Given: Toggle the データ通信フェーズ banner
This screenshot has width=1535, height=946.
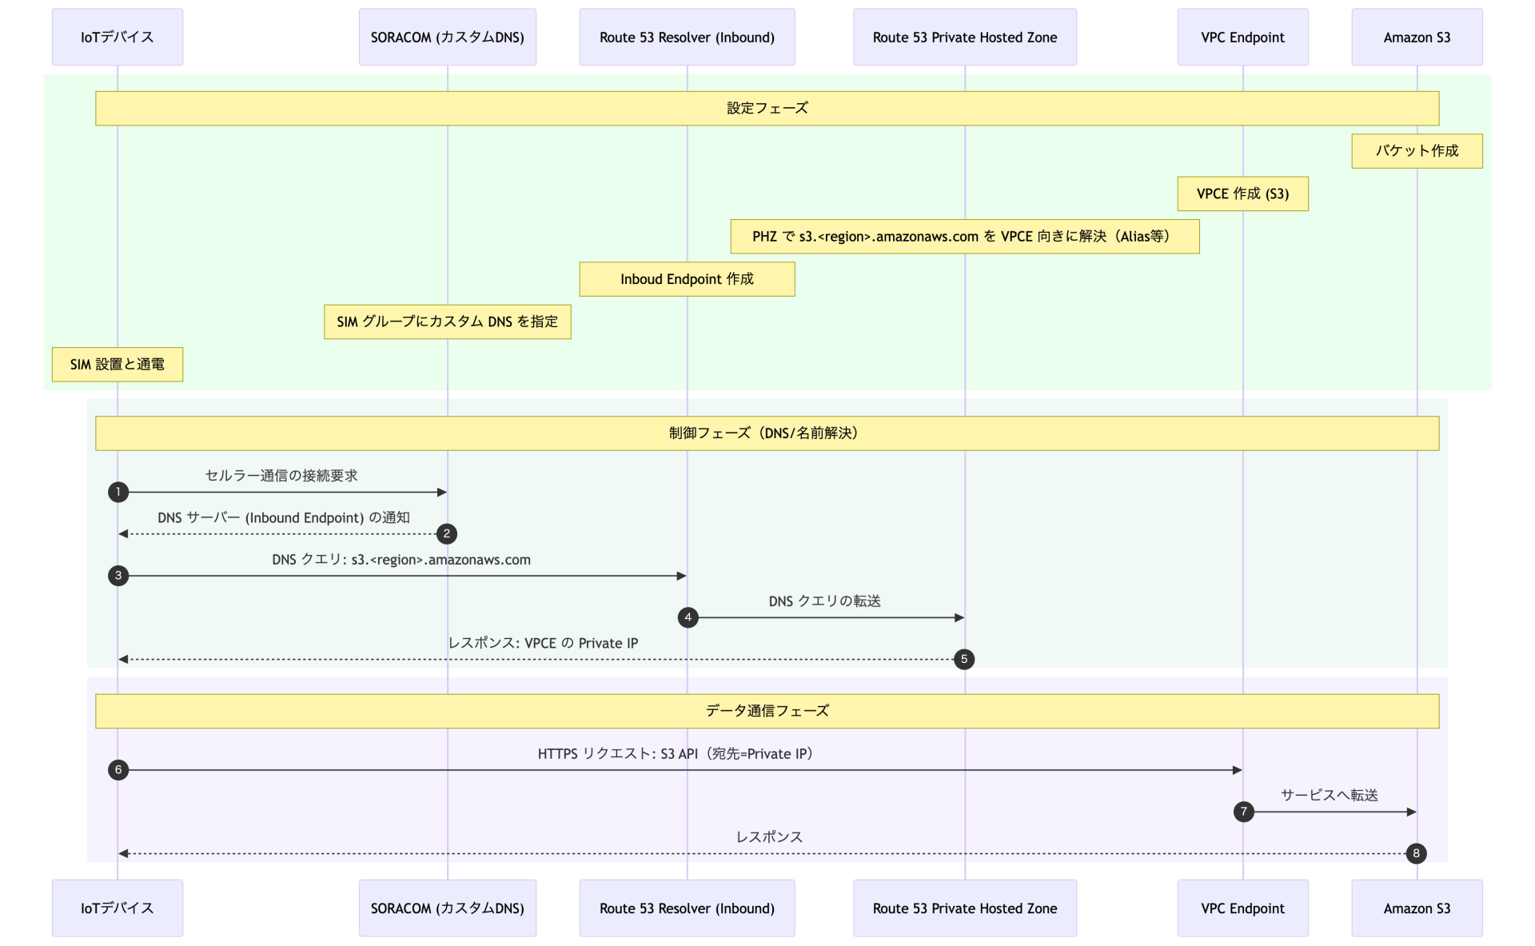Looking at the screenshot, I should coord(767,710).
